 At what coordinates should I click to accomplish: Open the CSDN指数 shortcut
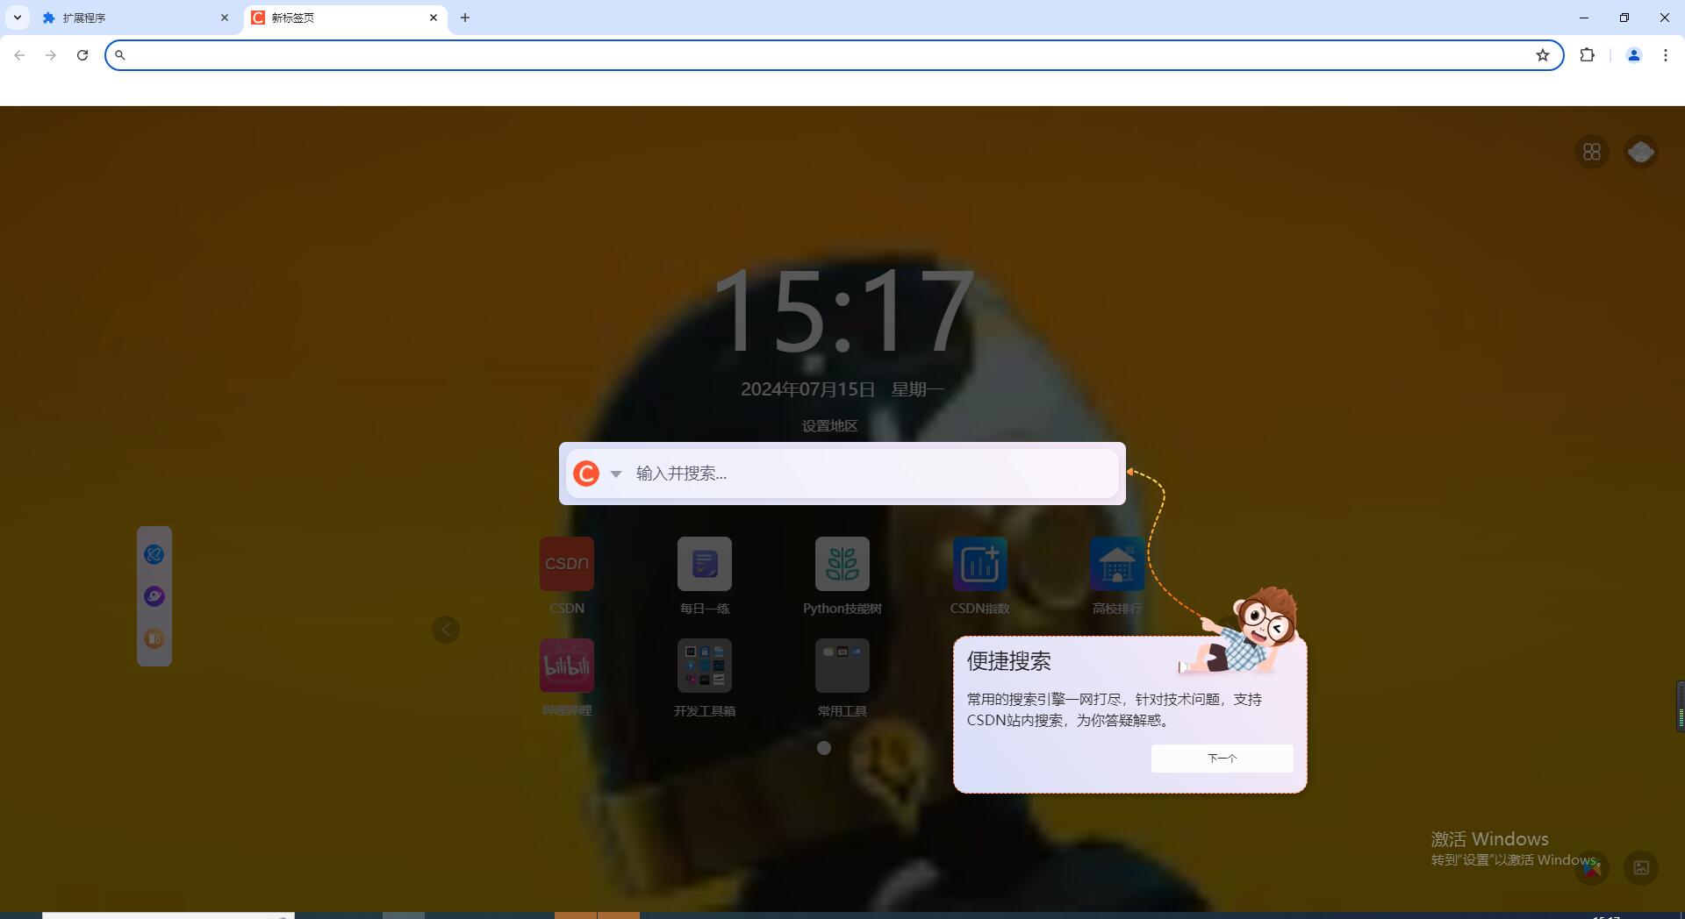pyautogui.click(x=979, y=564)
